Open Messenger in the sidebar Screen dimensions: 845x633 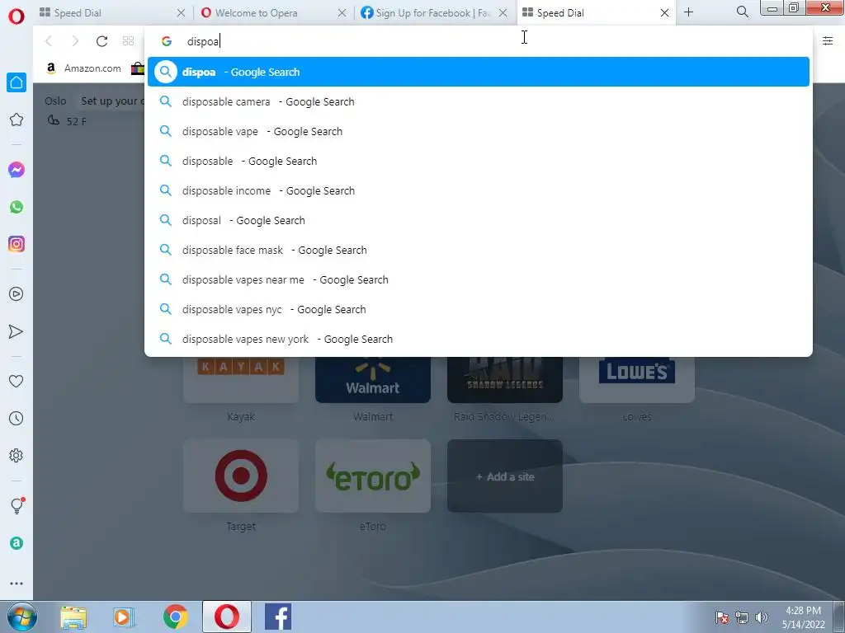tap(17, 170)
